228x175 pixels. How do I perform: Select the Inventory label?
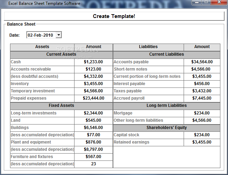(20, 84)
